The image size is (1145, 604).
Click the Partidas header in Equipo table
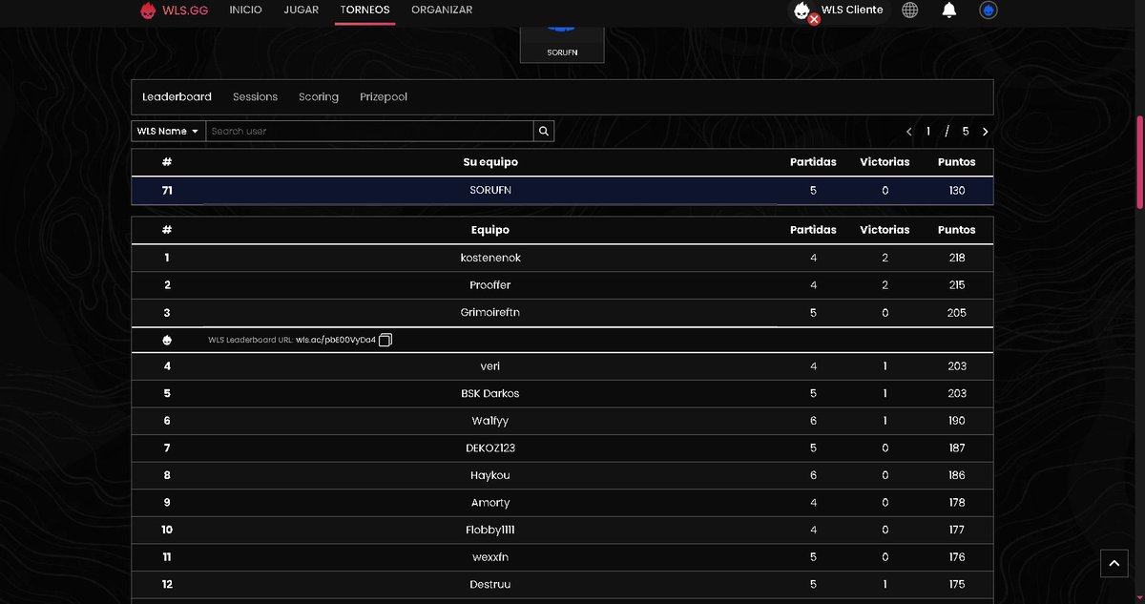[x=813, y=230]
